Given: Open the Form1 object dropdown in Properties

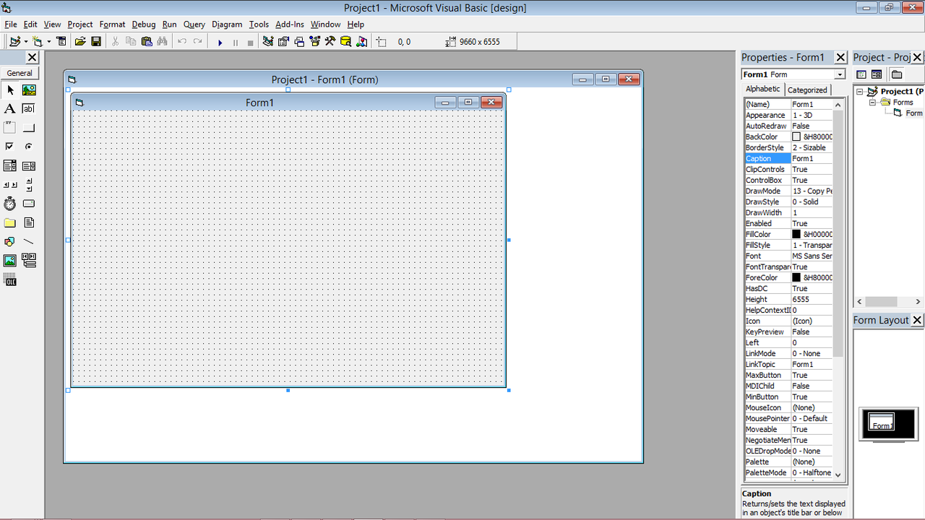Looking at the screenshot, I should click(840, 74).
